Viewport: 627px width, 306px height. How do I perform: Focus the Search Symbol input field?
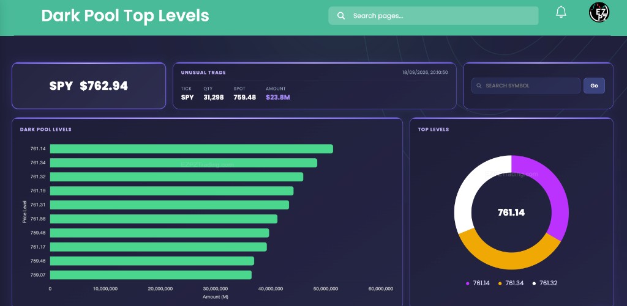tap(525, 86)
